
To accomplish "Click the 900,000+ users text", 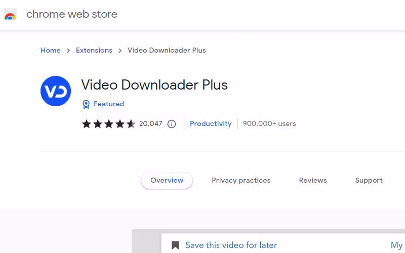I will (x=269, y=123).
